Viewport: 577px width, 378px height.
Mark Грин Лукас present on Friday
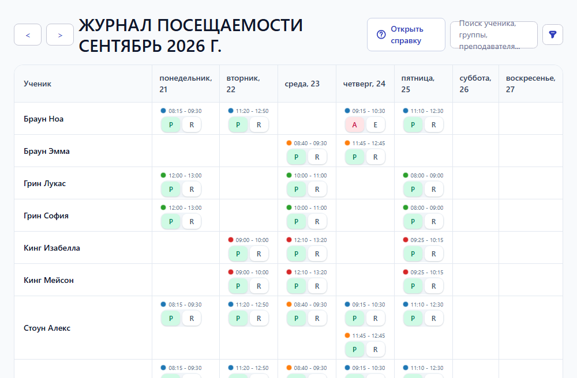pyautogui.click(x=413, y=190)
